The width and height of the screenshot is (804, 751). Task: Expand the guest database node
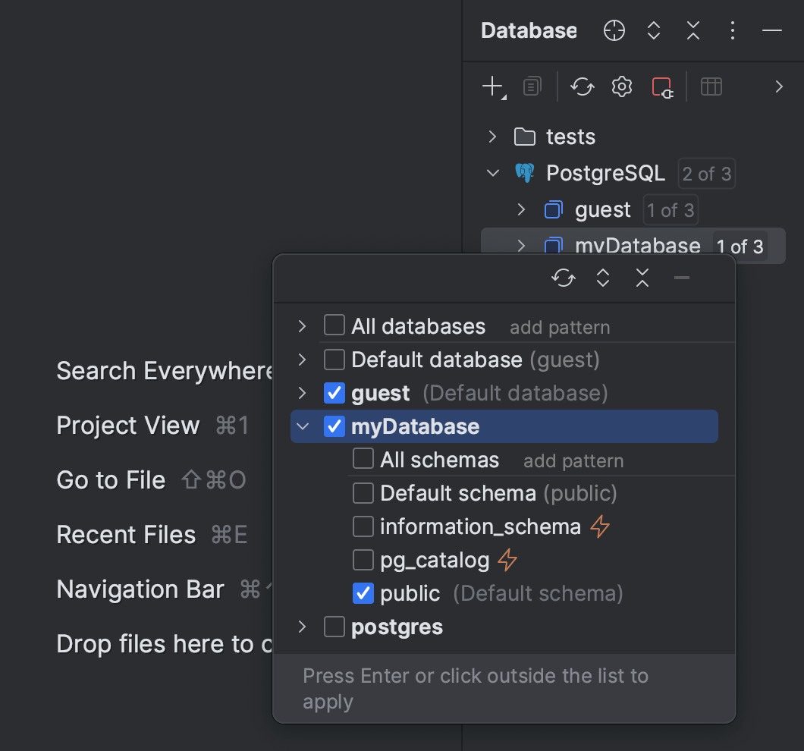[x=520, y=210]
